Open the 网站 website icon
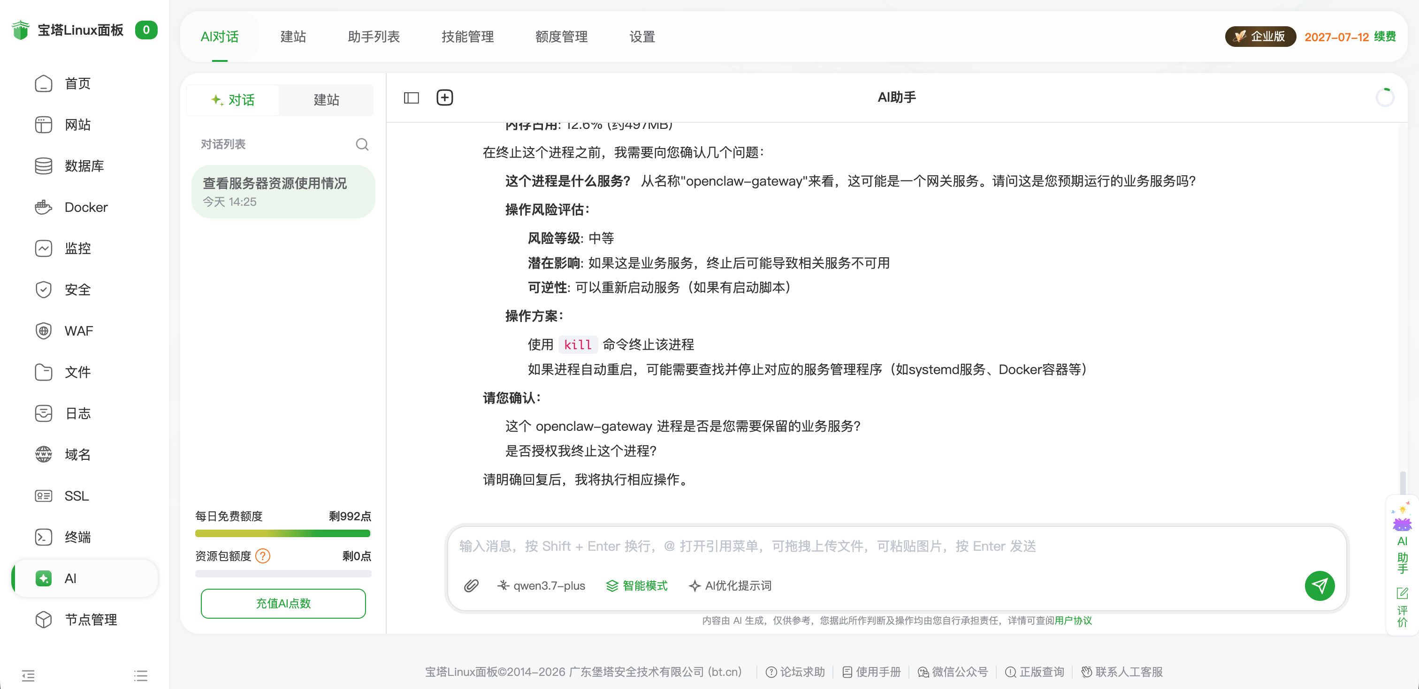Screen dimensions: 1419x689 pos(44,125)
